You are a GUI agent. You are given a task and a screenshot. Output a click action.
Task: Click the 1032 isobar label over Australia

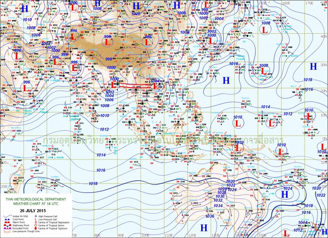(x=218, y=200)
